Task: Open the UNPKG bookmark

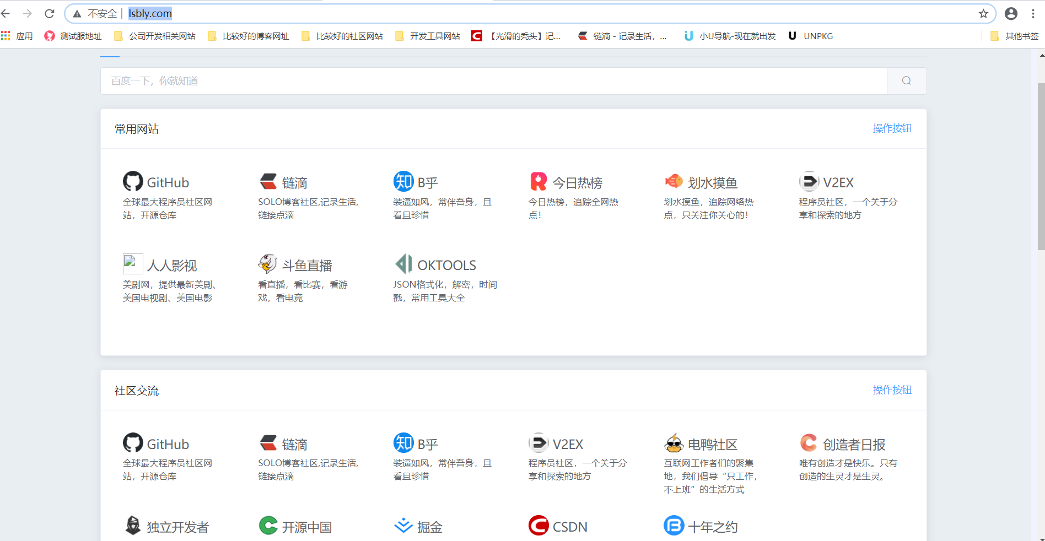Action: (810, 36)
